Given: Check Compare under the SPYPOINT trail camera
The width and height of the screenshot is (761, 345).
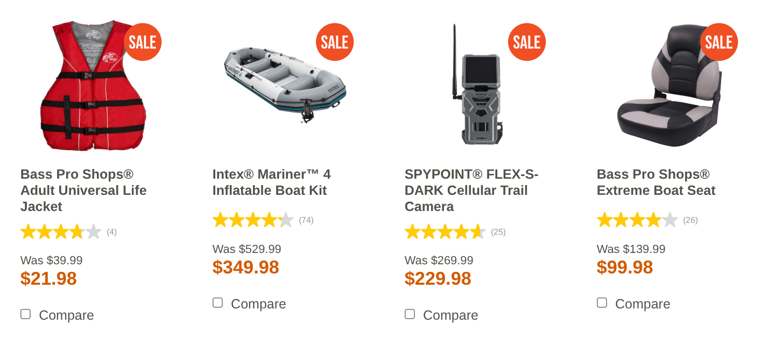Looking at the screenshot, I should pos(410,313).
